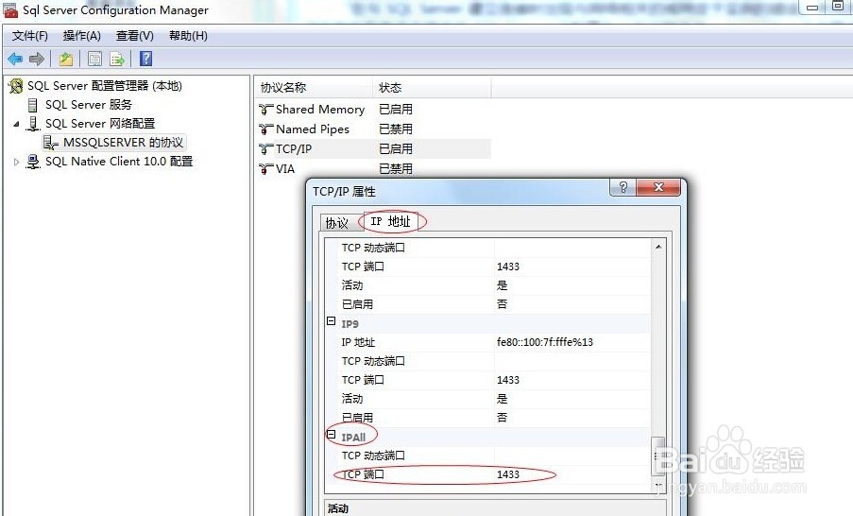Select MSSQLSERVER 的协议 in the tree

123,143
